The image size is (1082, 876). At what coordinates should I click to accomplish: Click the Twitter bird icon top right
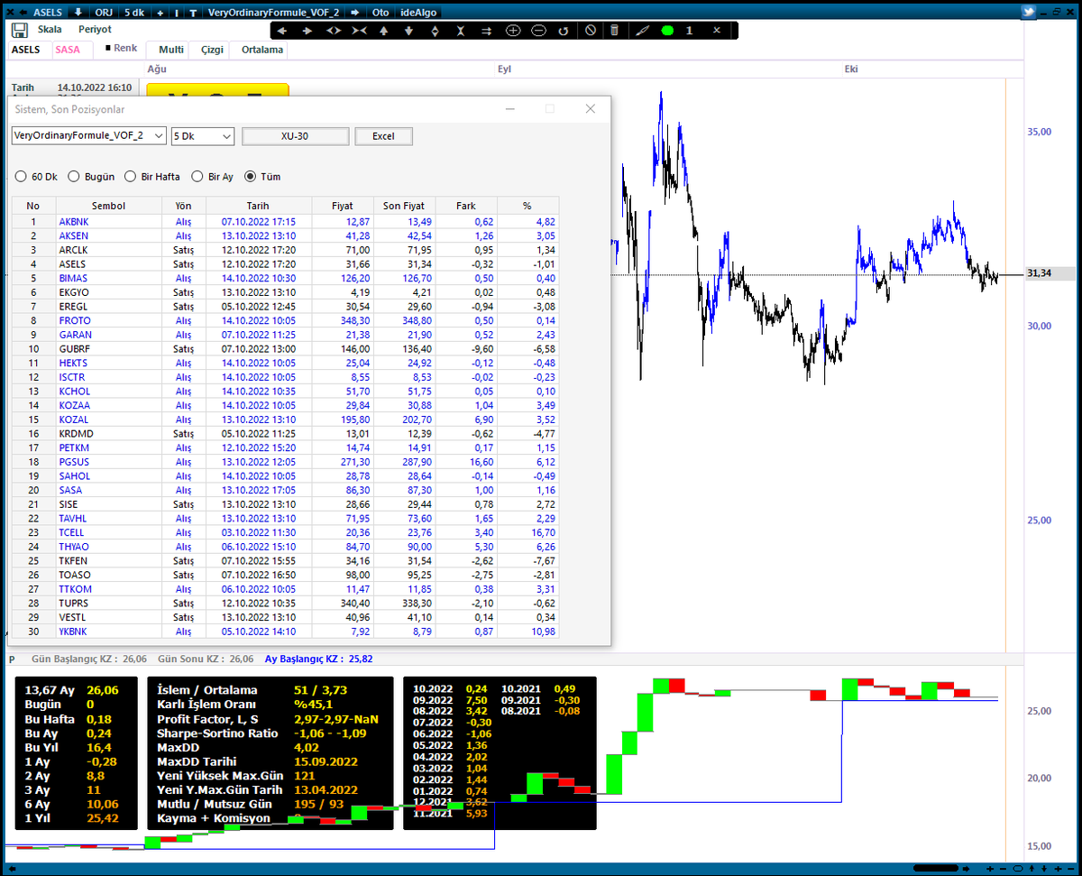[x=1028, y=11]
